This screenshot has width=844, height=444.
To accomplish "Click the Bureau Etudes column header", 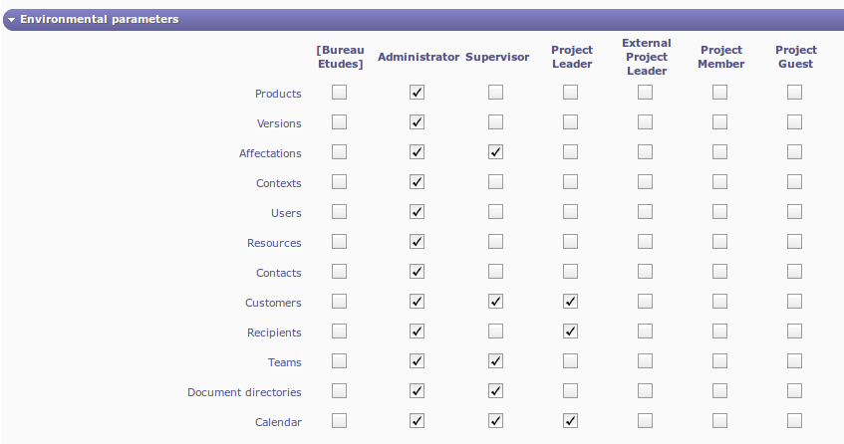I will pyautogui.click(x=340, y=57).
